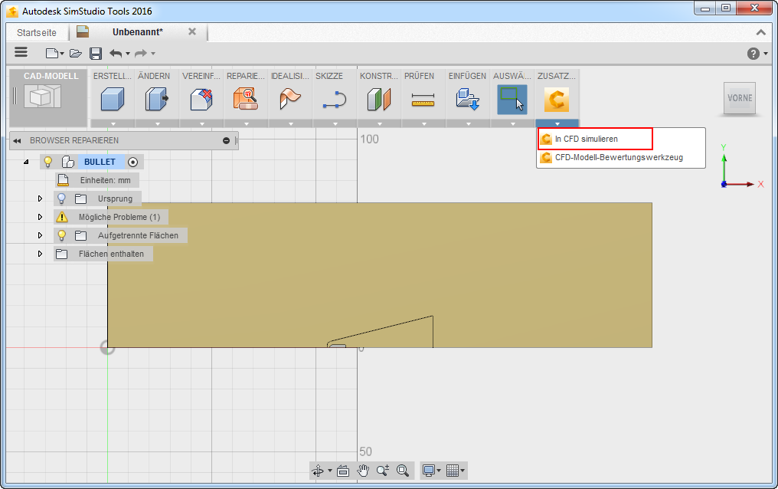Expand the Flächen enthalten node
This screenshot has width=778, height=489.
click(40, 254)
